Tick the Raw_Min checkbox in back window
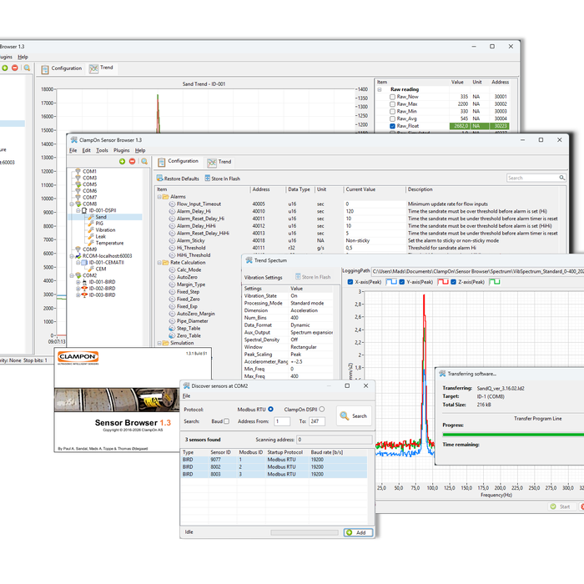Screen dimensions: 584x584 (392, 111)
